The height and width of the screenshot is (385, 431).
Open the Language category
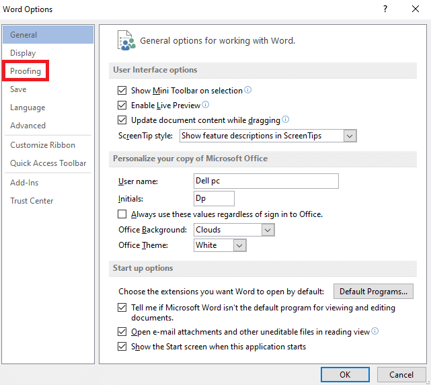tap(28, 108)
